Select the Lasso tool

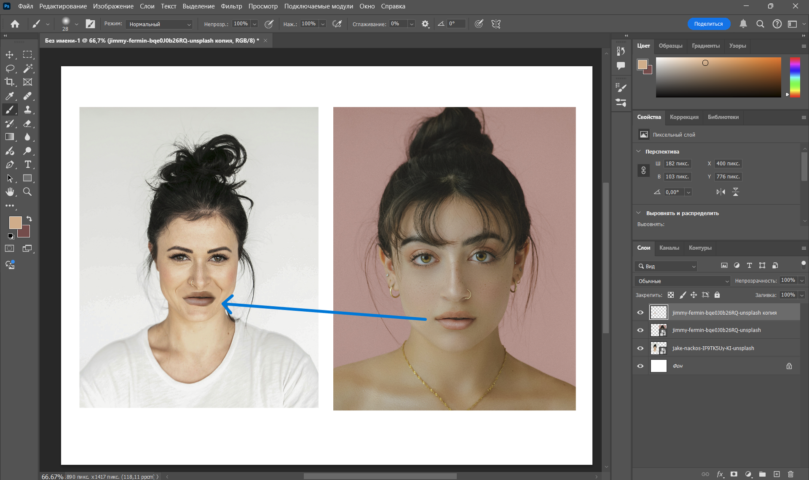click(10, 68)
